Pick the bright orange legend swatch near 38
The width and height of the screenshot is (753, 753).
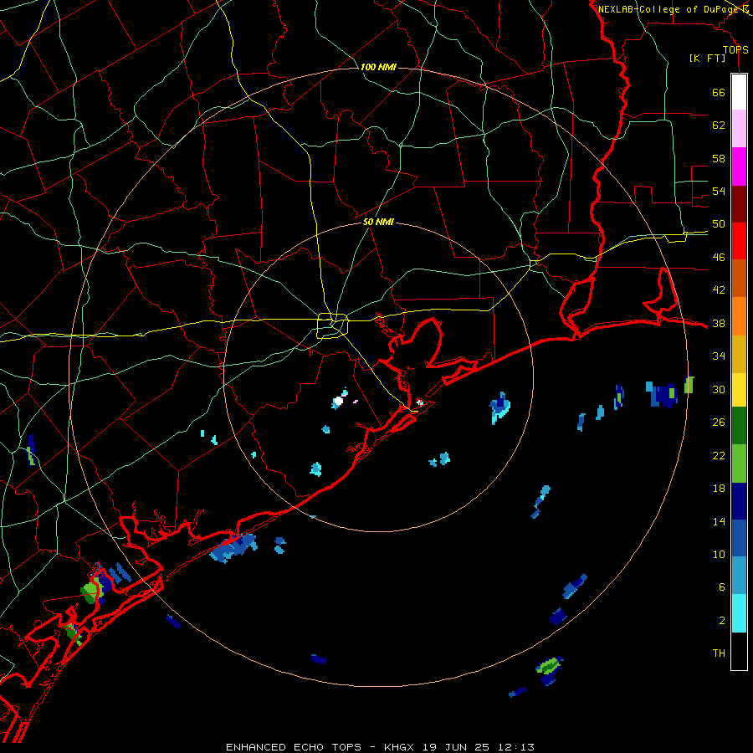tap(739, 316)
